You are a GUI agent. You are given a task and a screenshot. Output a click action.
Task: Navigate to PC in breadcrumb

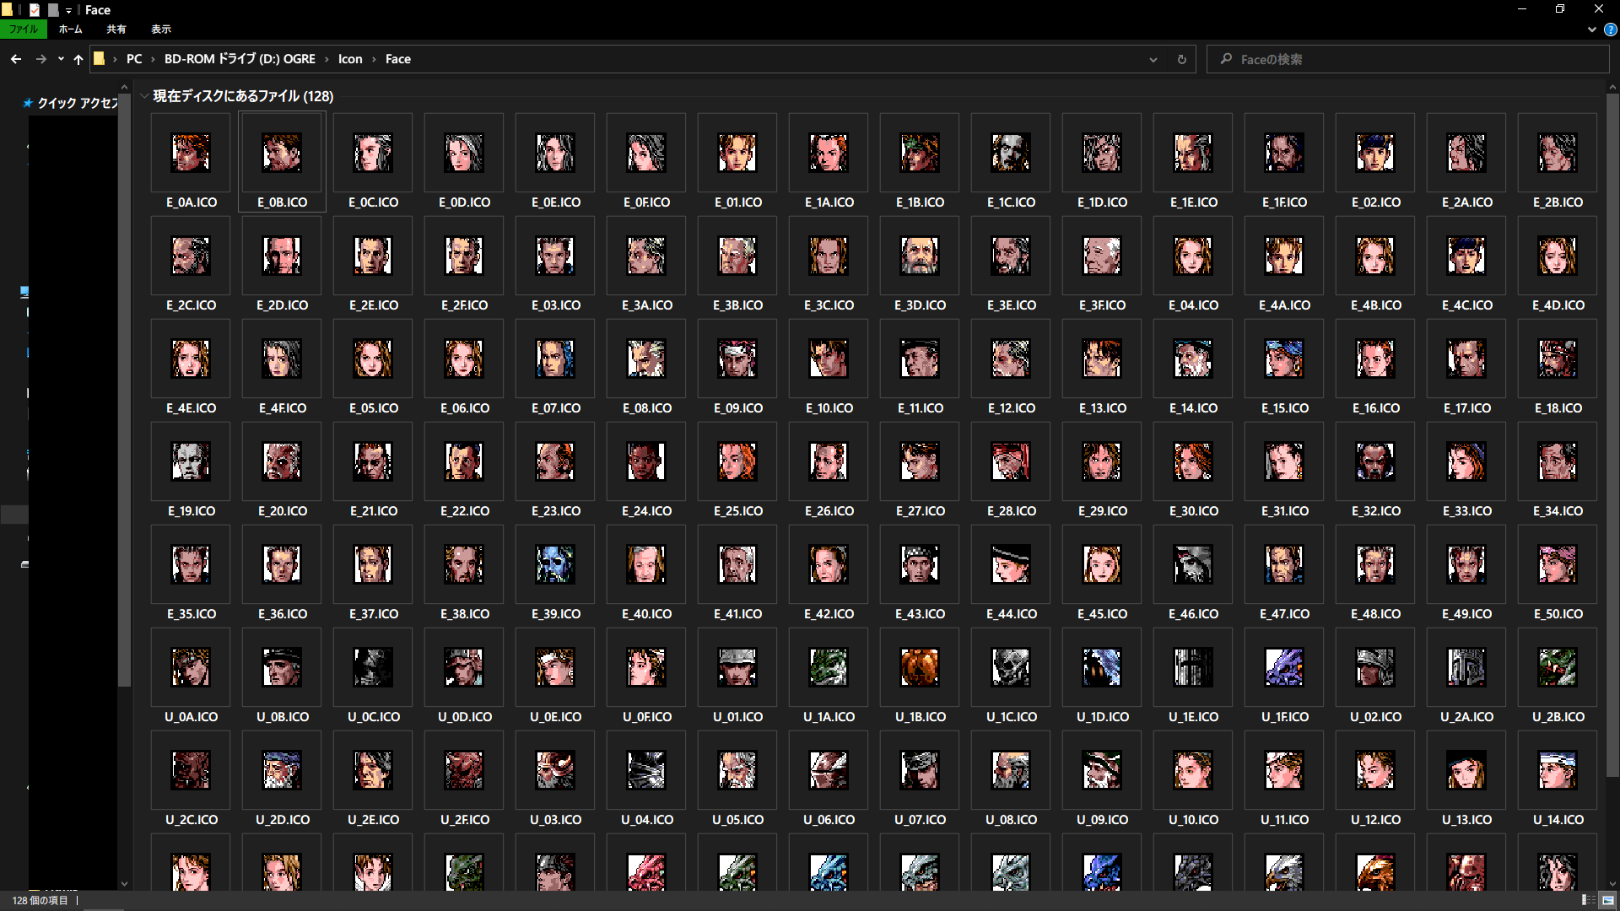click(134, 59)
